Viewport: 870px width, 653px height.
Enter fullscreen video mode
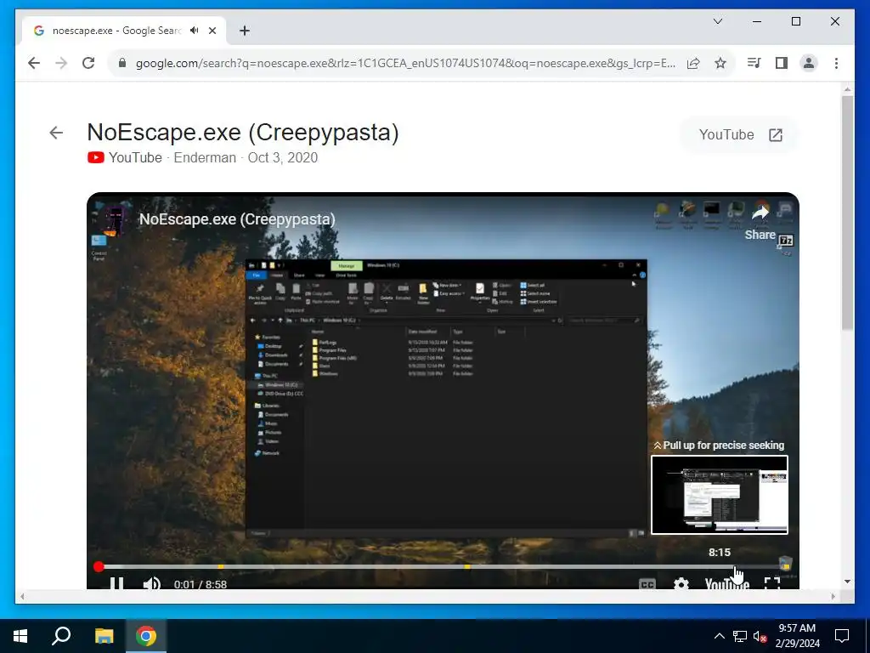[772, 583]
